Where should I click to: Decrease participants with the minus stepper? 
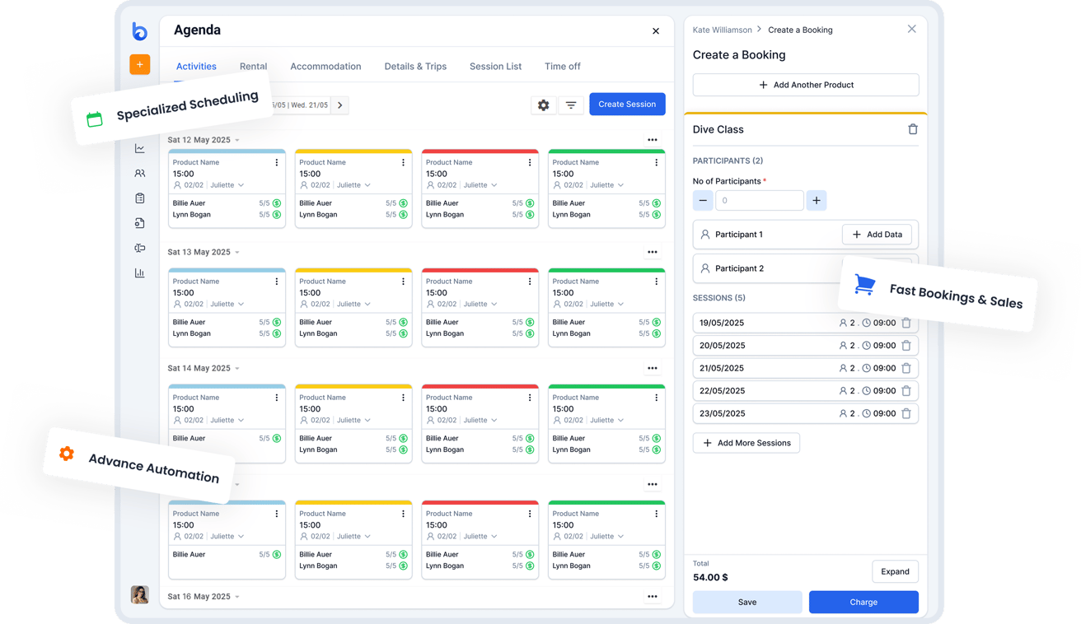point(703,200)
